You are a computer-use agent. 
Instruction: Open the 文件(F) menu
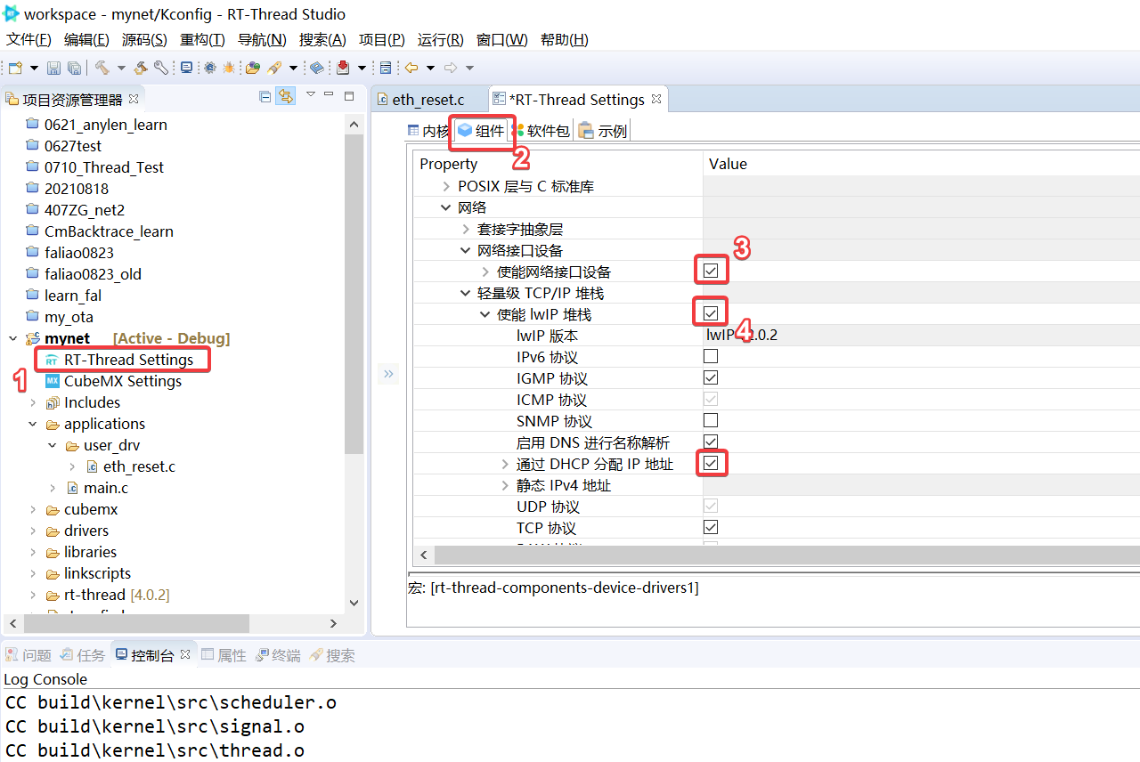28,40
